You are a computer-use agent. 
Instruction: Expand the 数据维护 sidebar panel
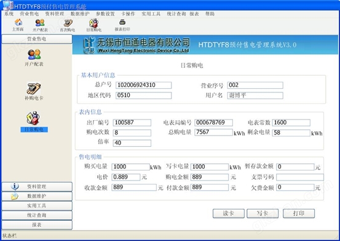pyautogui.click(x=37, y=196)
